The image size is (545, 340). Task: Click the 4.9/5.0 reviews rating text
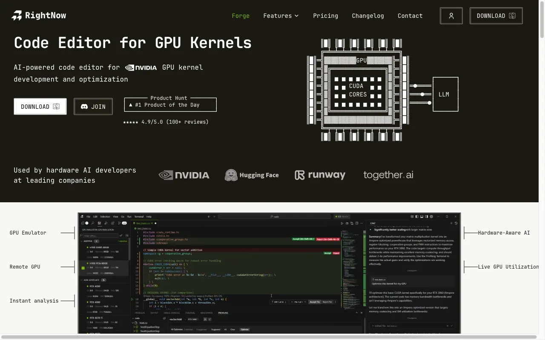(166, 122)
